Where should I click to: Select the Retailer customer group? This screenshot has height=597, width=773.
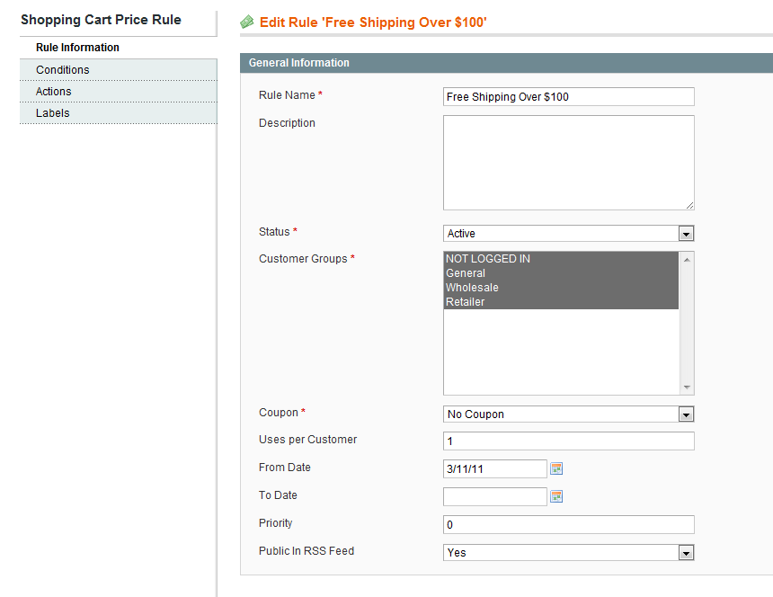(x=561, y=302)
